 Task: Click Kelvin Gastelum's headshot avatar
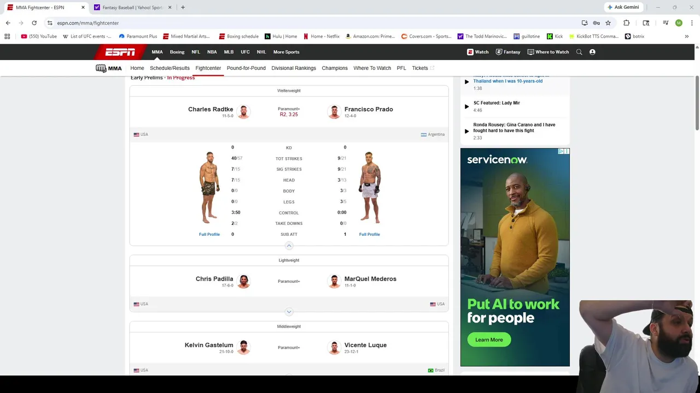(243, 348)
